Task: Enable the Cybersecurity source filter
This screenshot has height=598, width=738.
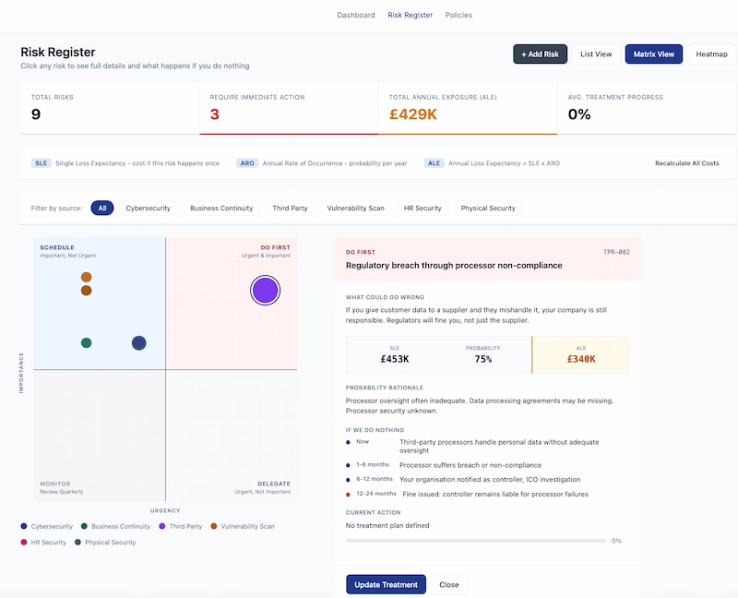Action: [x=149, y=208]
